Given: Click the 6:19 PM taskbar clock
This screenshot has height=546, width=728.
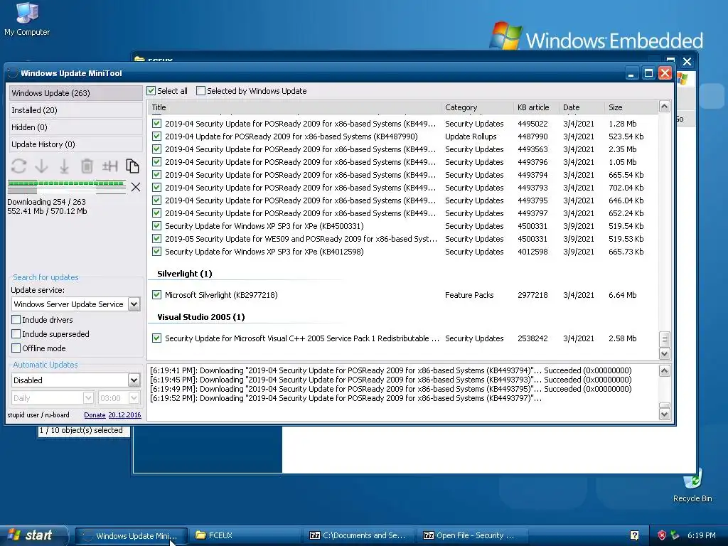Looking at the screenshot, I should click(701, 535).
